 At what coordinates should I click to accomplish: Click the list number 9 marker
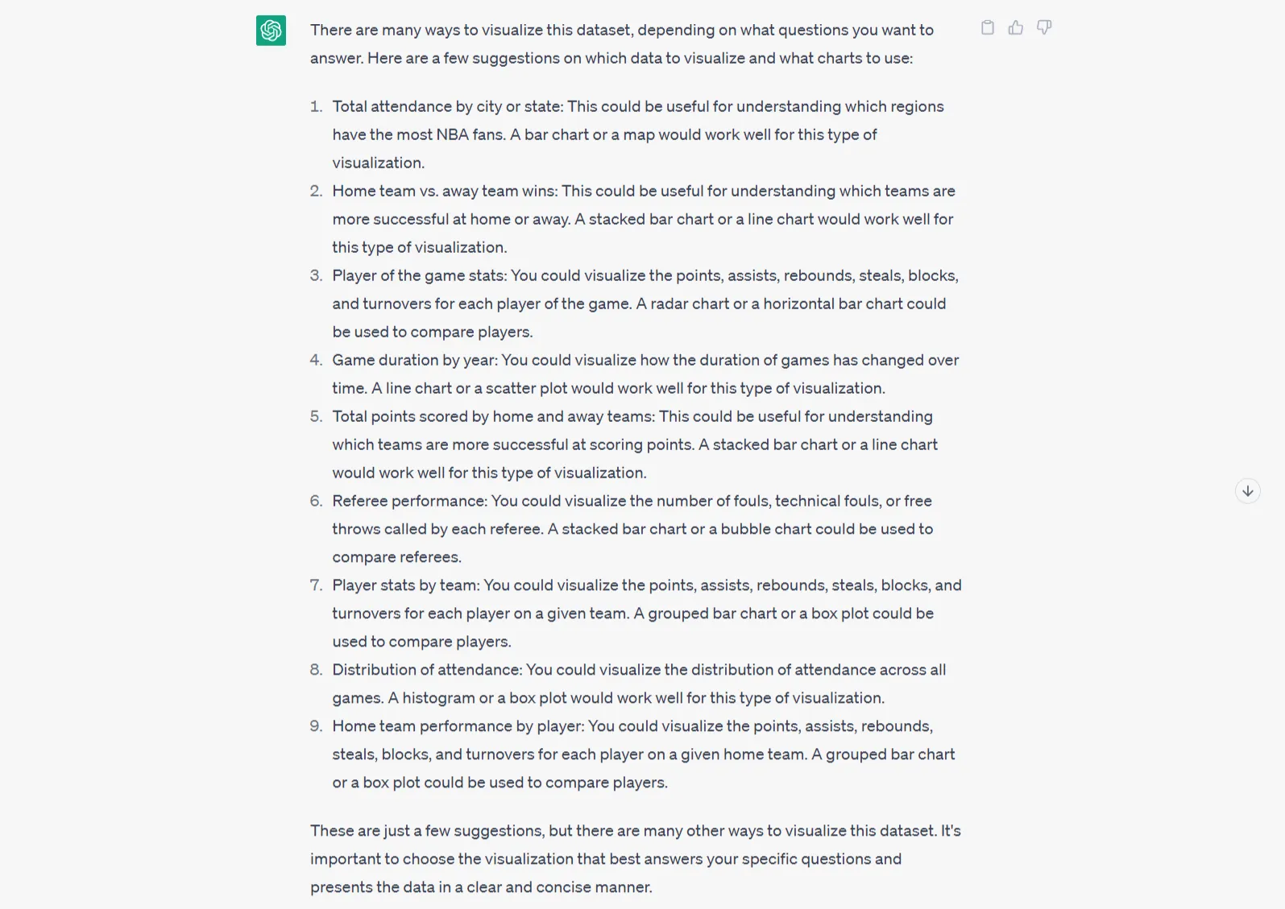pyautogui.click(x=316, y=726)
